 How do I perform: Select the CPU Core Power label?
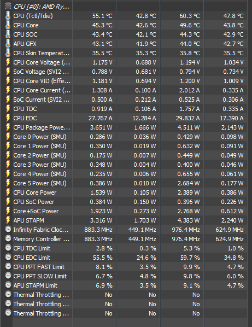(x=35, y=192)
